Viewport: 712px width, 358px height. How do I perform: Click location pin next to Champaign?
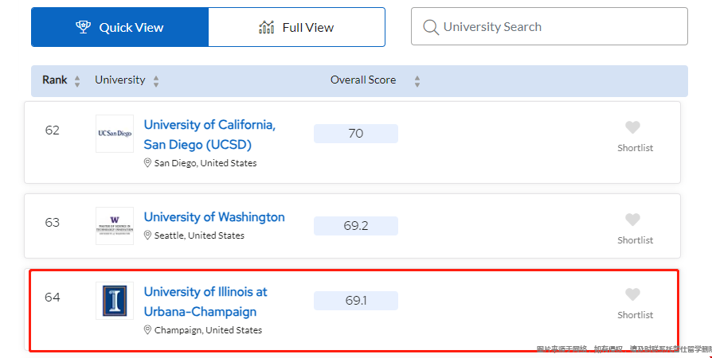click(x=147, y=330)
